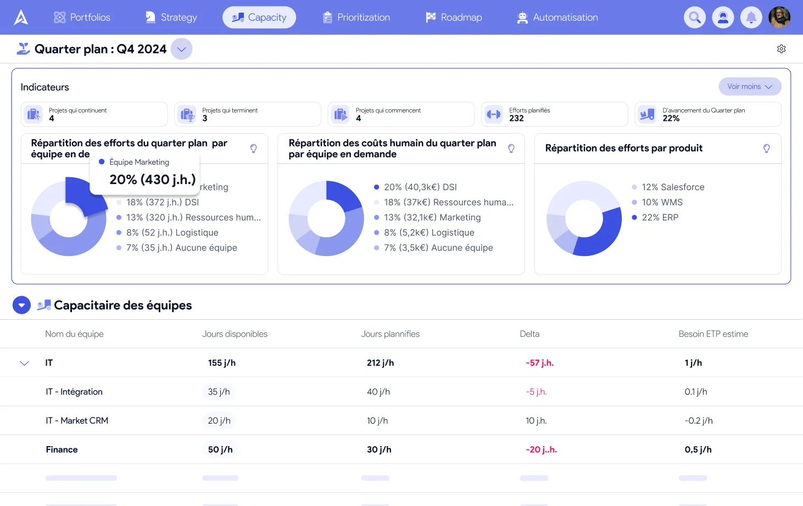This screenshot has height=506, width=803.
Task: Click the 20% DSI legend dot
Action: [377, 187]
